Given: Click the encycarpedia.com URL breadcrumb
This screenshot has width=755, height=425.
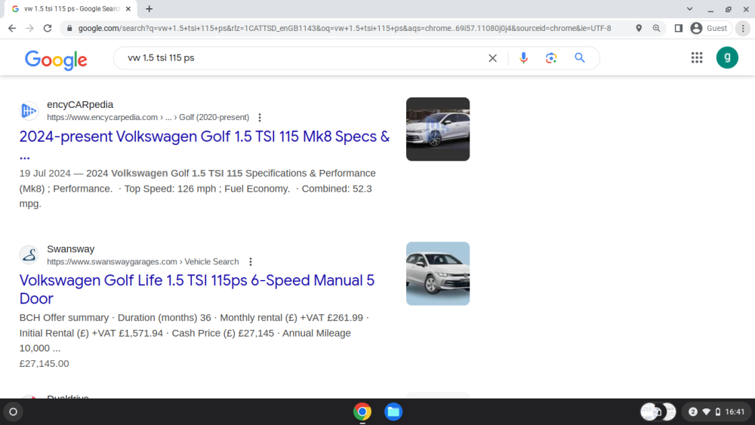Looking at the screenshot, I should tap(148, 118).
